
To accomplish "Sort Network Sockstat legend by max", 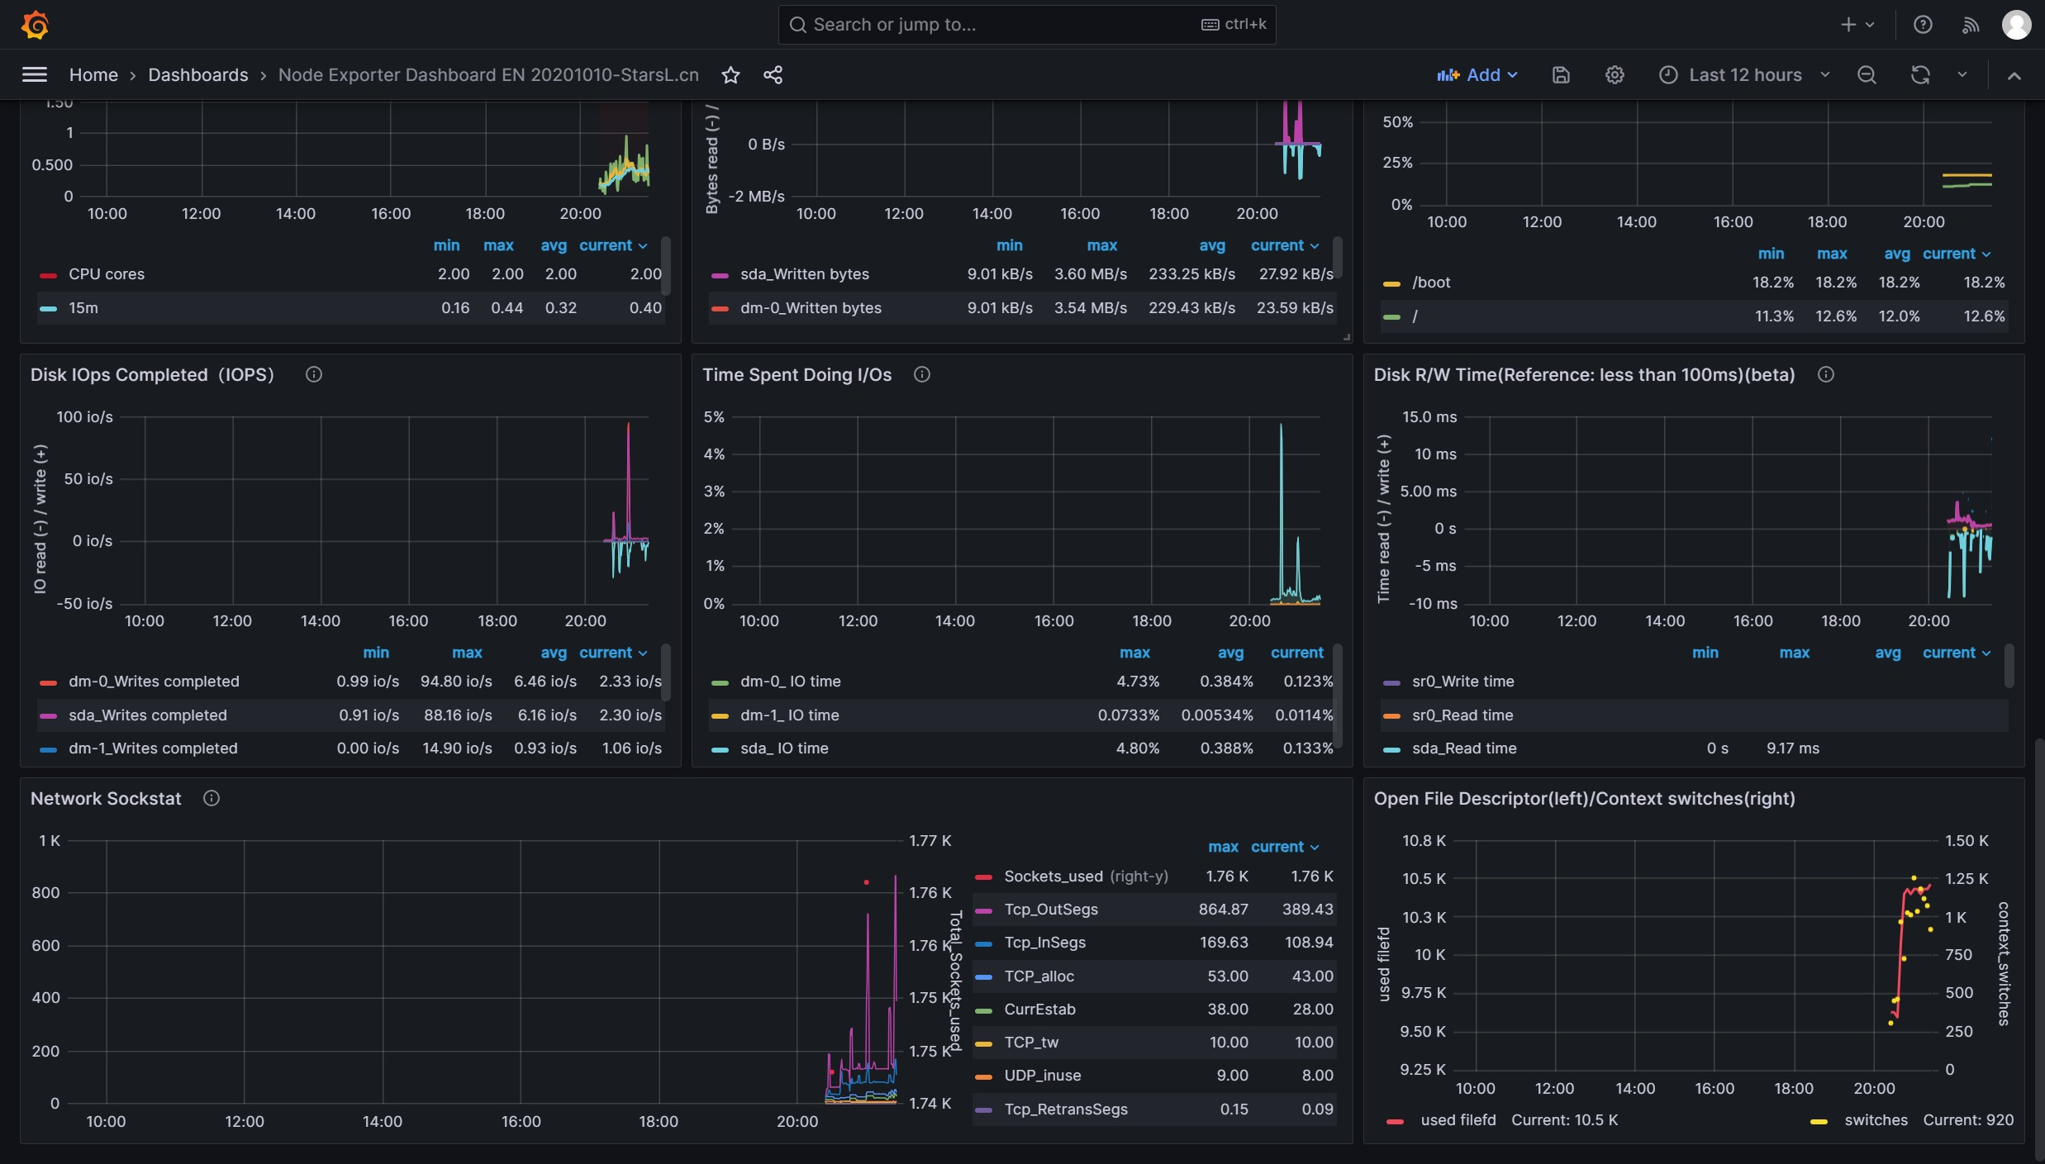I will tap(1222, 848).
